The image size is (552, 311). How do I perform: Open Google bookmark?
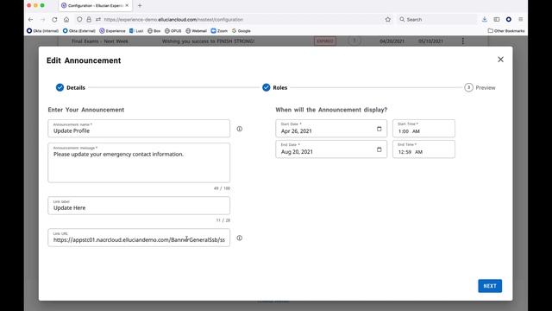(x=241, y=31)
